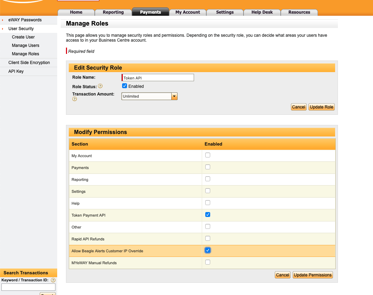Enable the Help permission checkbox

208,203
